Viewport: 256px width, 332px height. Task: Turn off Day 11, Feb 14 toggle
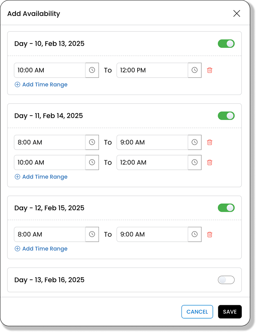point(226,116)
